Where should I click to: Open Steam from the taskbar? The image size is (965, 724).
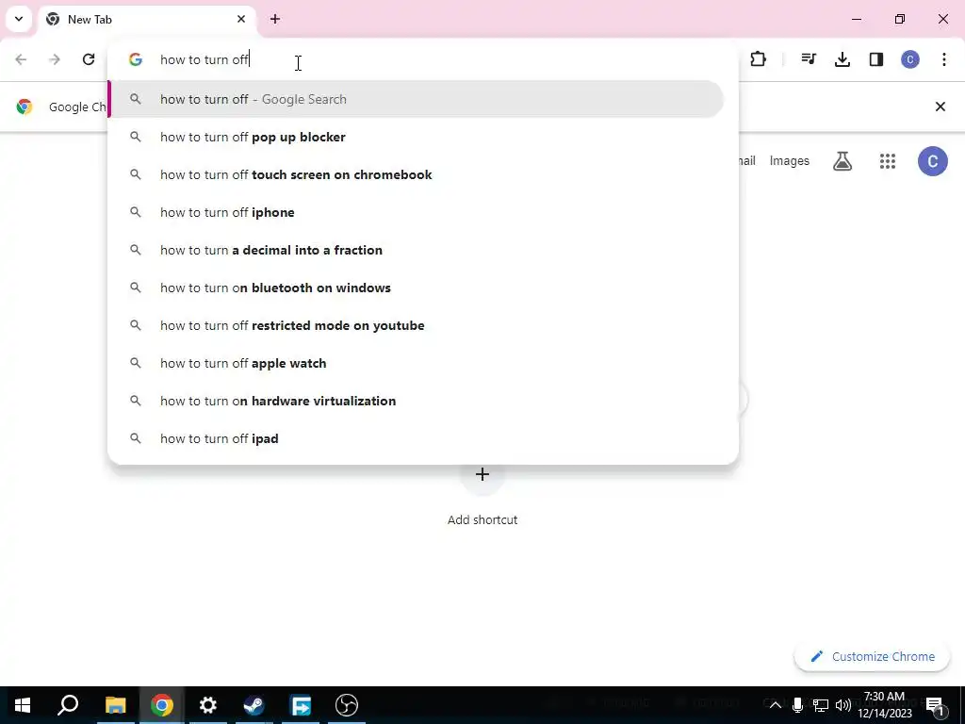(254, 705)
